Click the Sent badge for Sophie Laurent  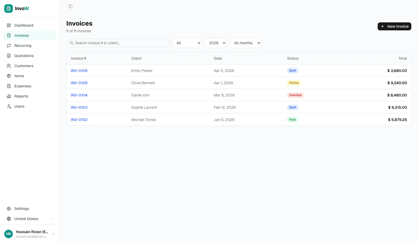pos(292,107)
